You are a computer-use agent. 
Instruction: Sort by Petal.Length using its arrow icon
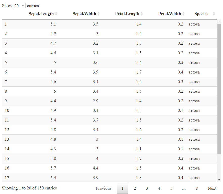[x=142, y=14]
